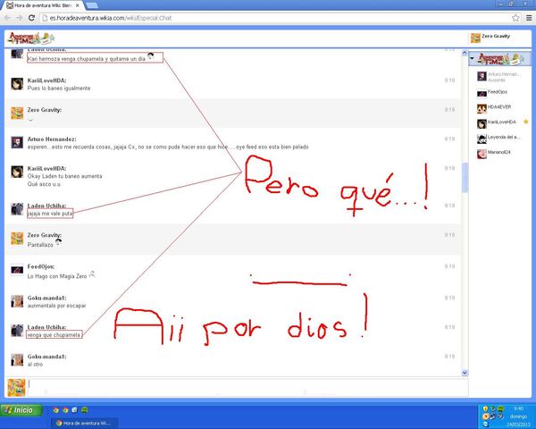This screenshot has height=429, width=536.
Task: Click Goku-manda1 avatar beside 'aunmentalo por escapar'
Action: pyautogui.click(x=17, y=301)
